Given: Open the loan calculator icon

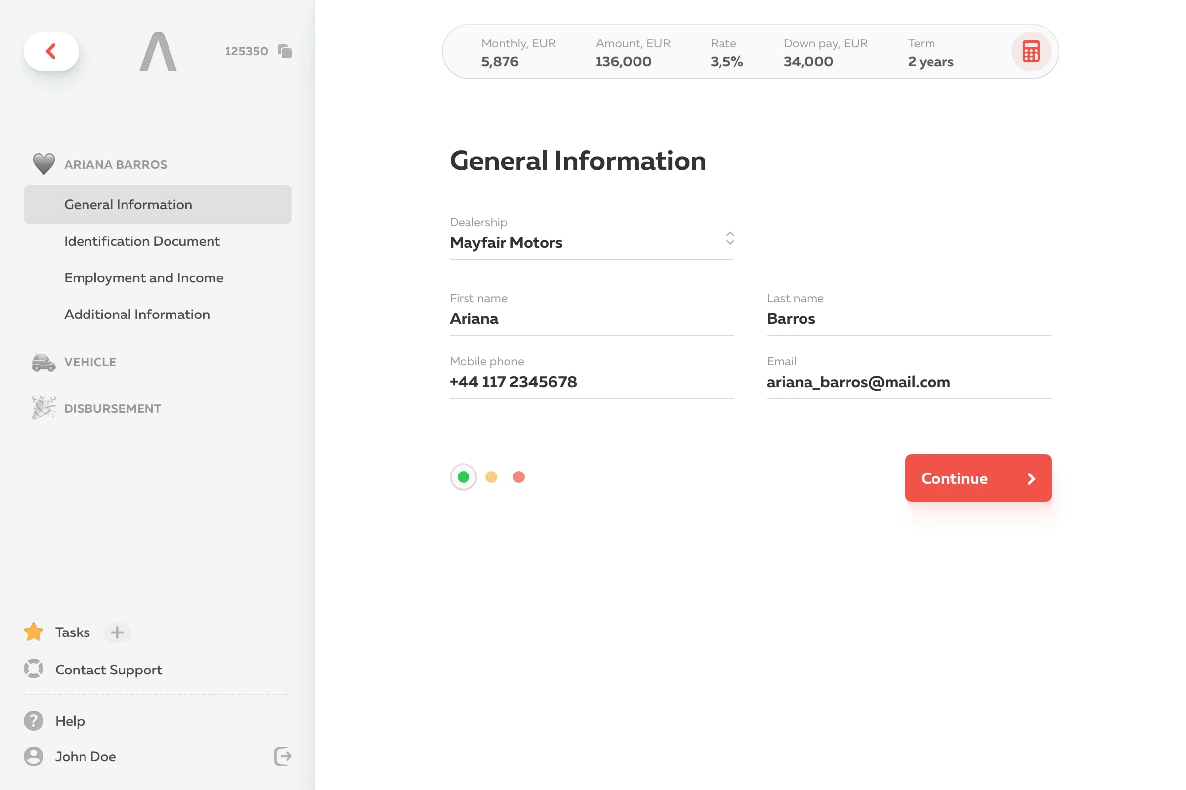Looking at the screenshot, I should point(1030,51).
